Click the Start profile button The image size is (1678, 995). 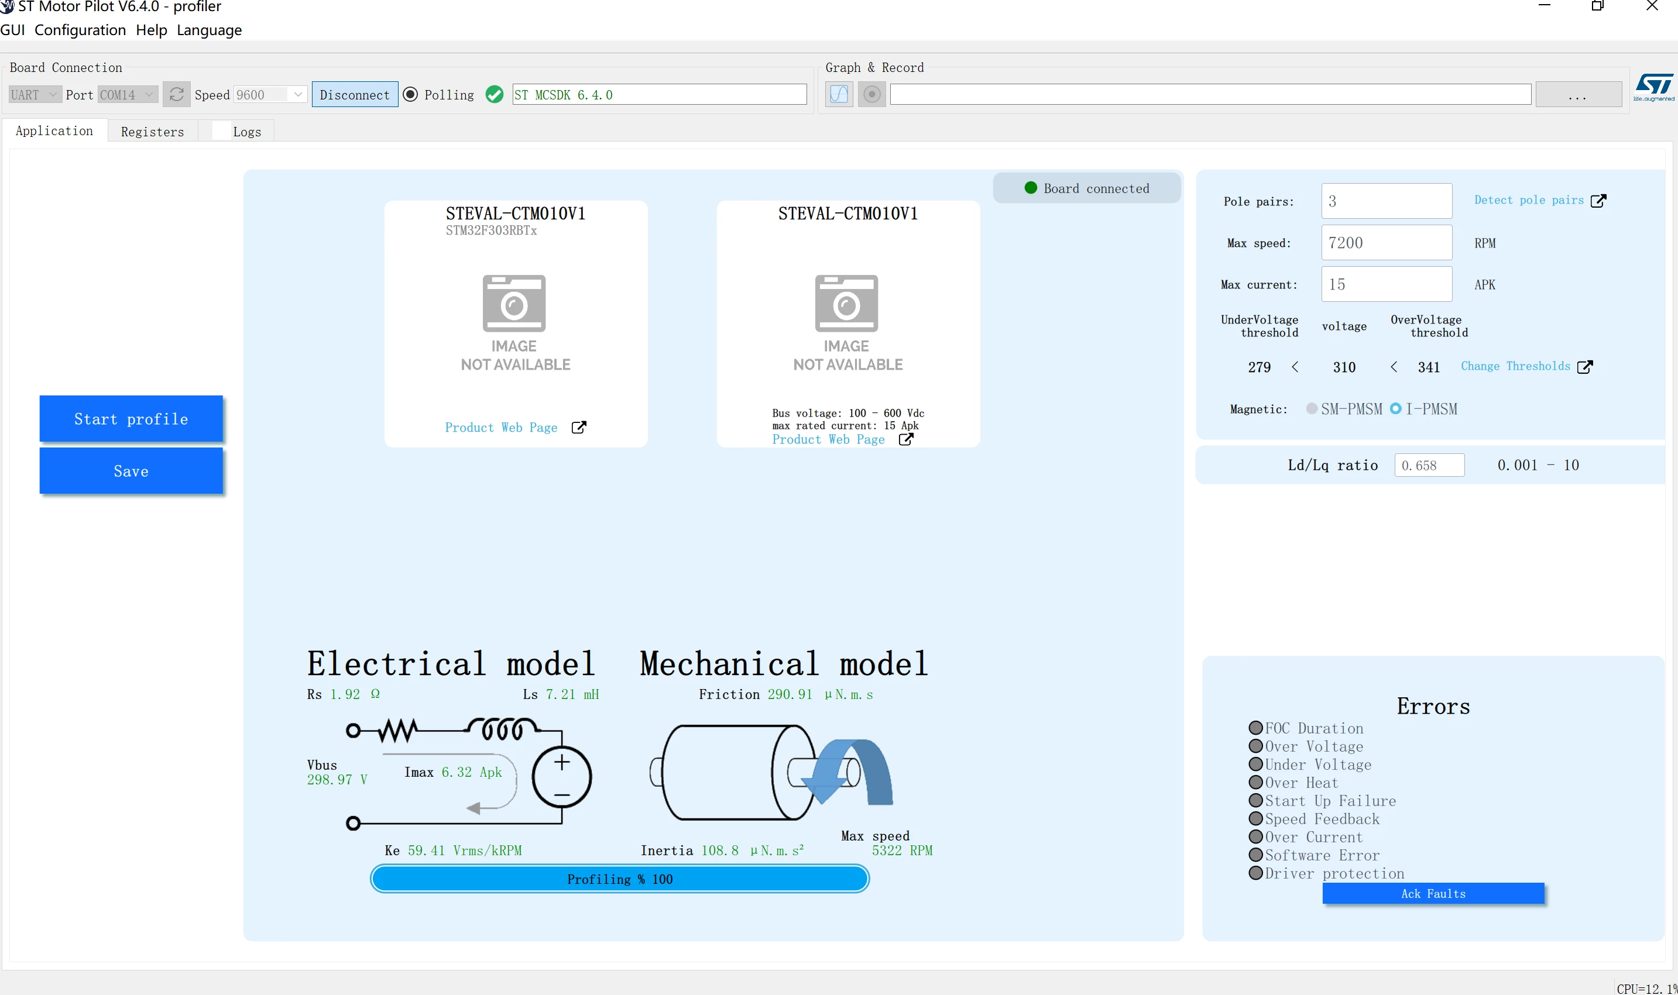point(131,419)
